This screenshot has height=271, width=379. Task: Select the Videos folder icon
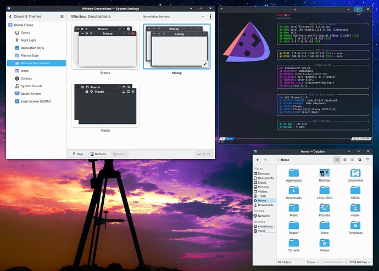(x=325, y=245)
